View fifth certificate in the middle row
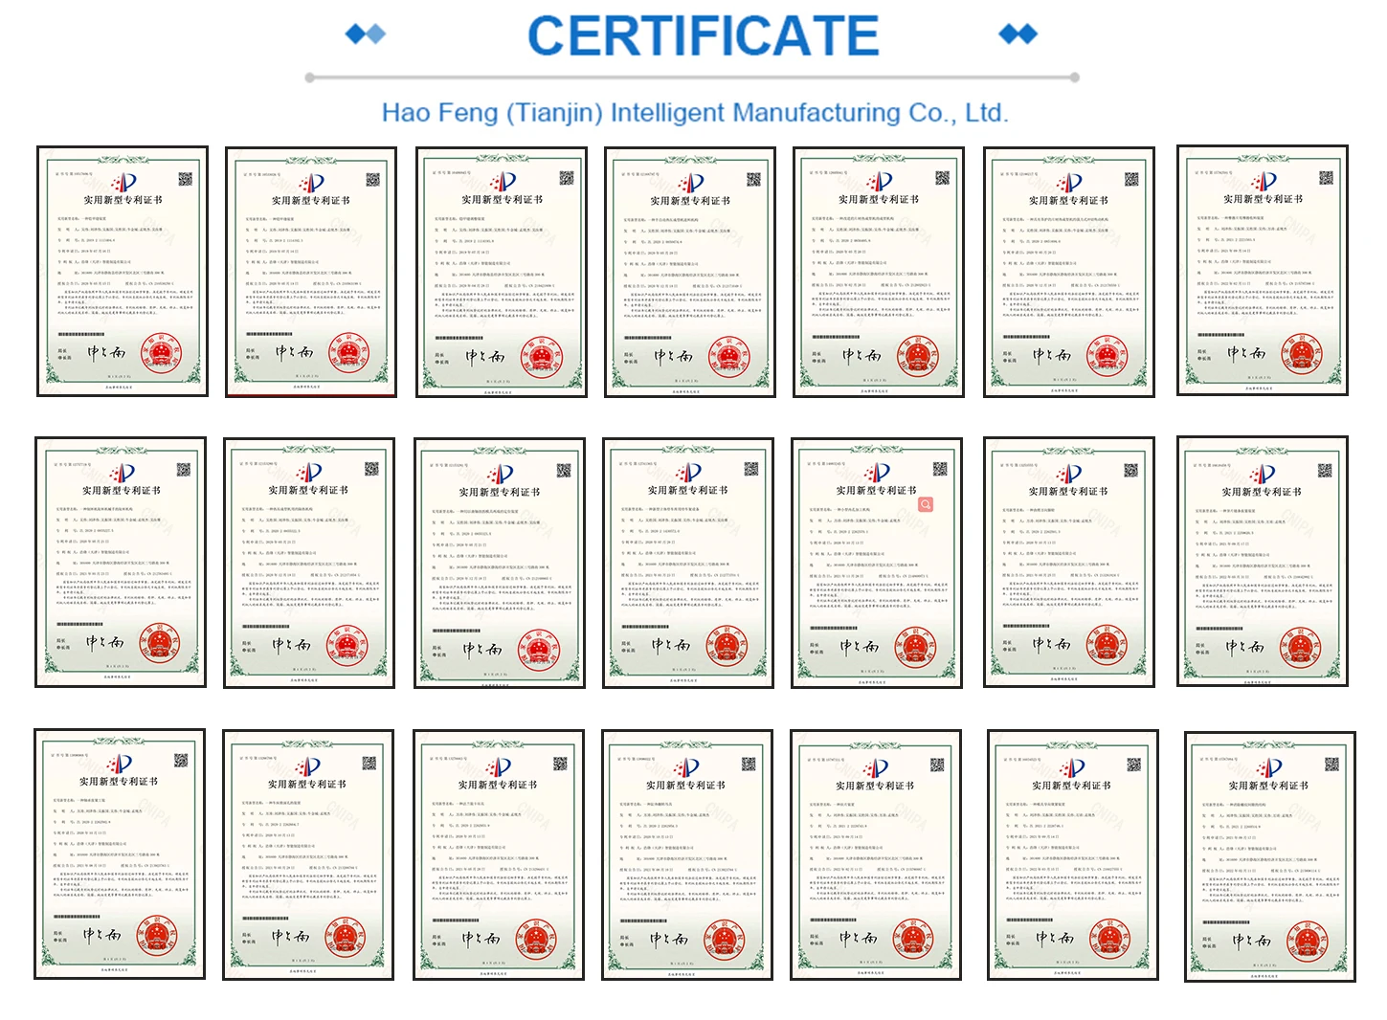Viewport: 1387px width, 1020px height. [x=877, y=564]
